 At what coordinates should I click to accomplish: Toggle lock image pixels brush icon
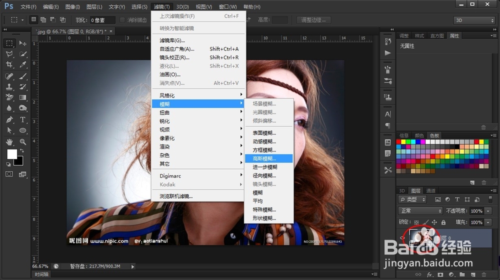[425, 222]
